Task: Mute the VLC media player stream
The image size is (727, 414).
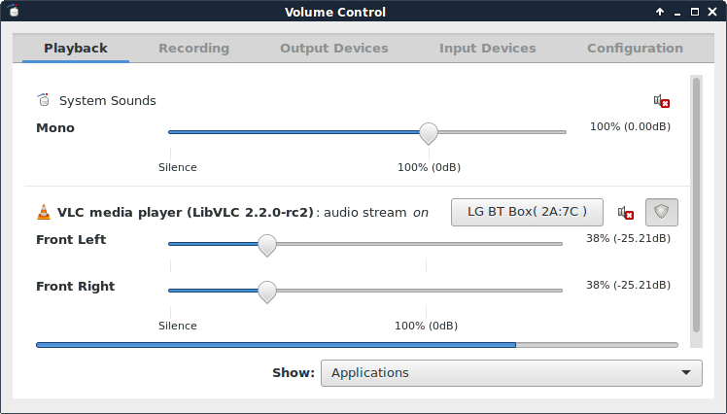Action: coord(626,213)
